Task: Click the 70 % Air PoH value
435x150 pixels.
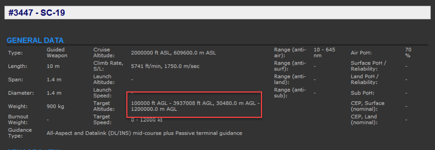Action: point(408,52)
